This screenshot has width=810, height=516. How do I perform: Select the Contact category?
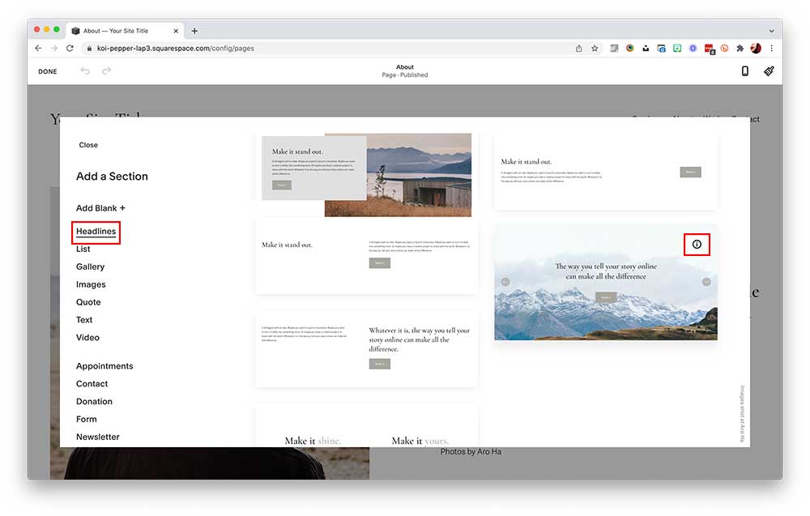pos(92,384)
